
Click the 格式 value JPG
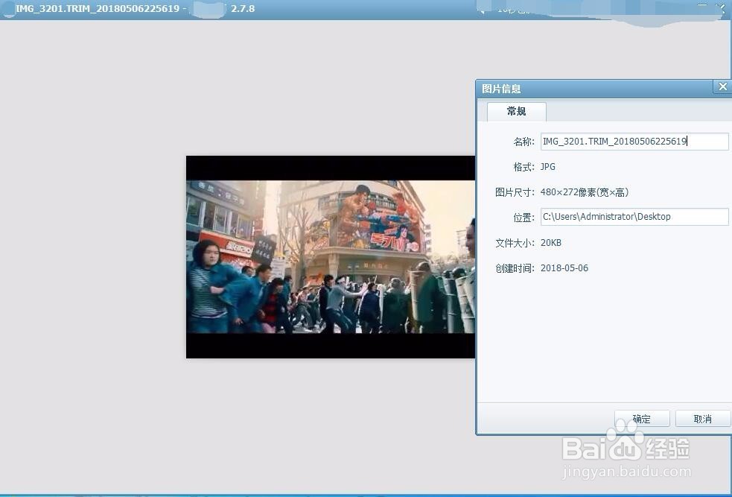pos(548,167)
